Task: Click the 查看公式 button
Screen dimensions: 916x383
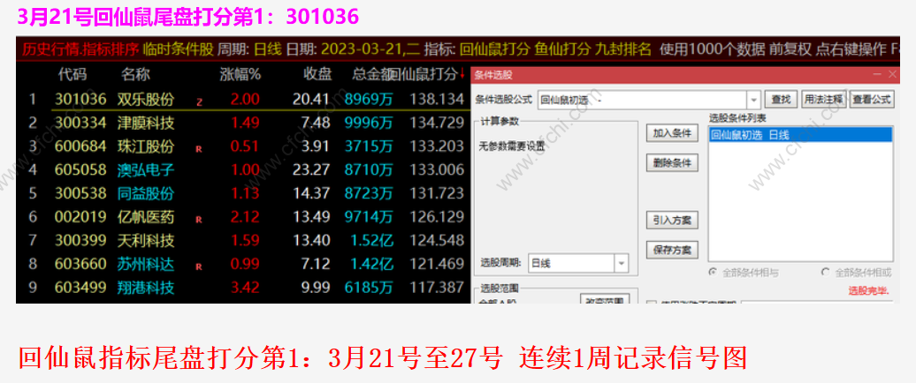Action: pyautogui.click(x=871, y=100)
